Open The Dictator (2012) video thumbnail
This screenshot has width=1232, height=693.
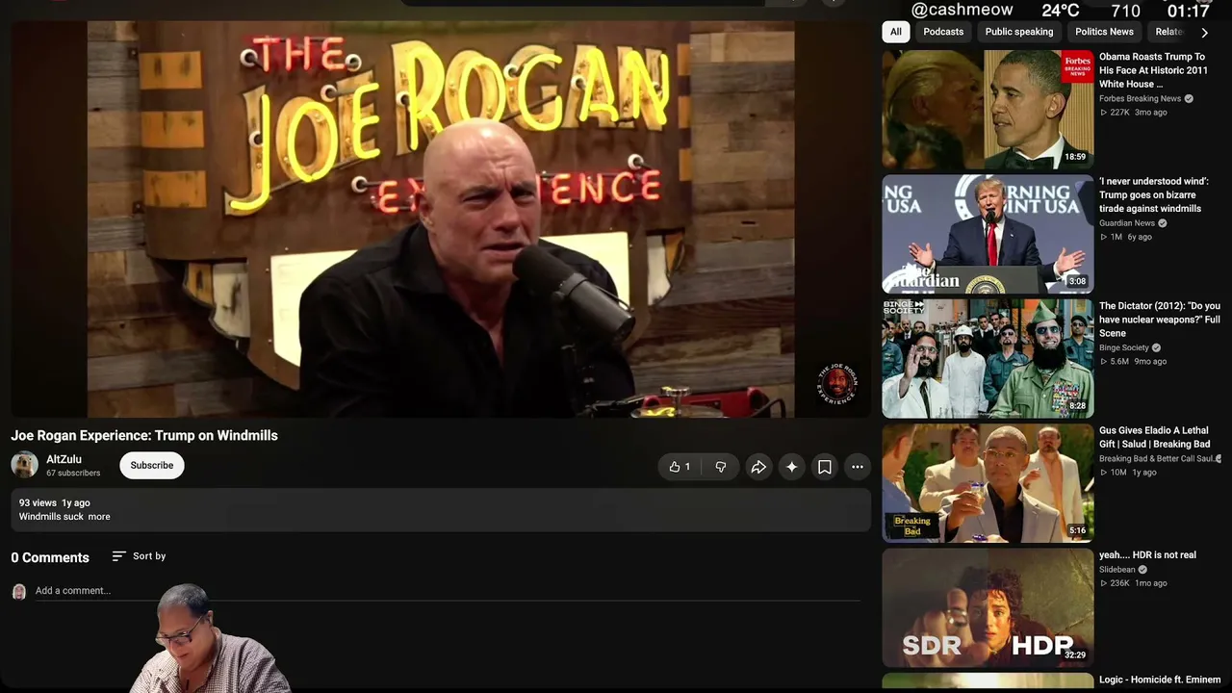tap(988, 358)
